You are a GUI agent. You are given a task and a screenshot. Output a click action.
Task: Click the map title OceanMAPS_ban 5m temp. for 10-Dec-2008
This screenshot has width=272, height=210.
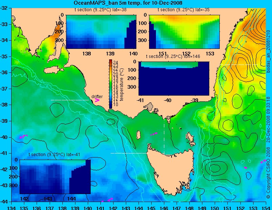coord(128,3)
